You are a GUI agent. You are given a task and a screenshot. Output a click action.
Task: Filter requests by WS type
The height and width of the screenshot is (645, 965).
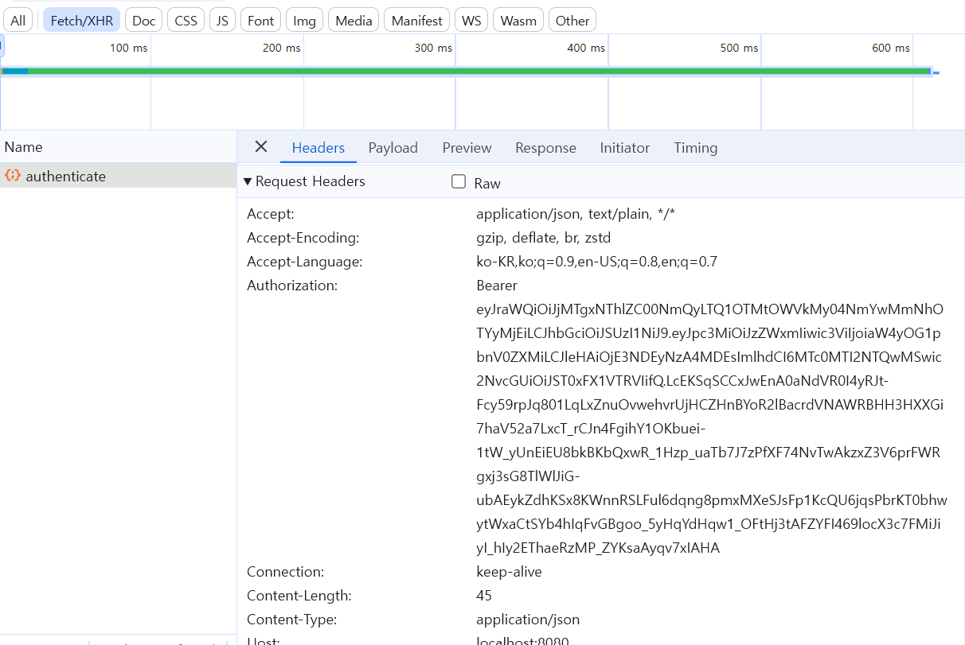(471, 21)
